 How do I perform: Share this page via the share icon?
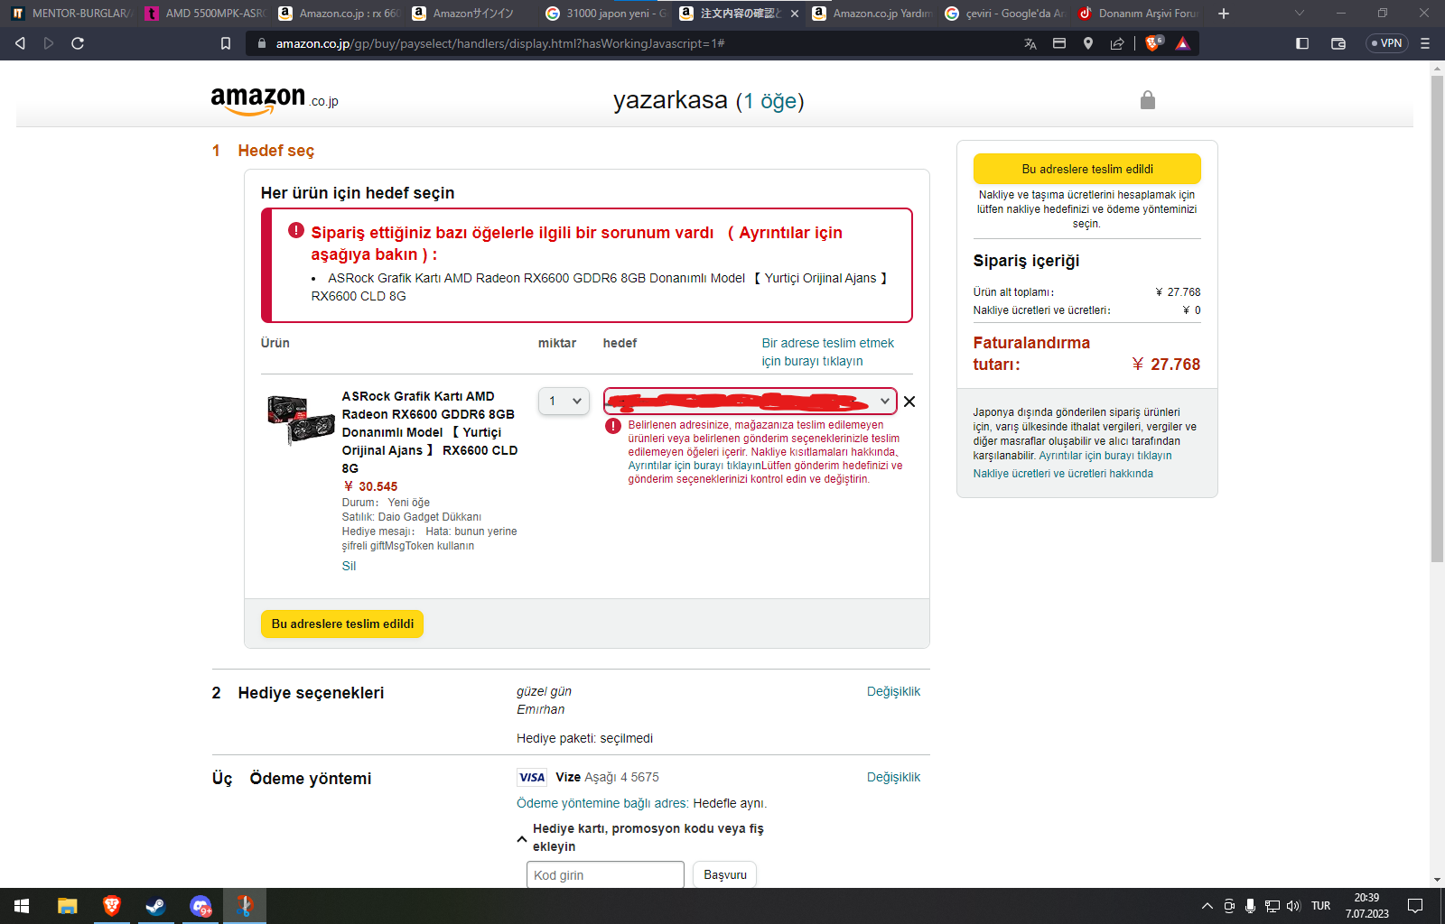(1117, 43)
